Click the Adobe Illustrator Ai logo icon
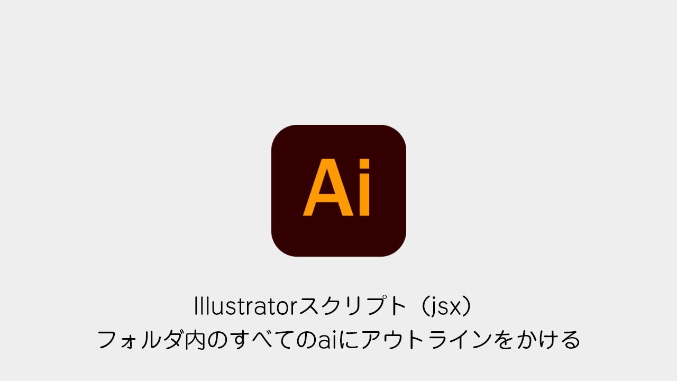The image size is (677, 381). (338, 191)
